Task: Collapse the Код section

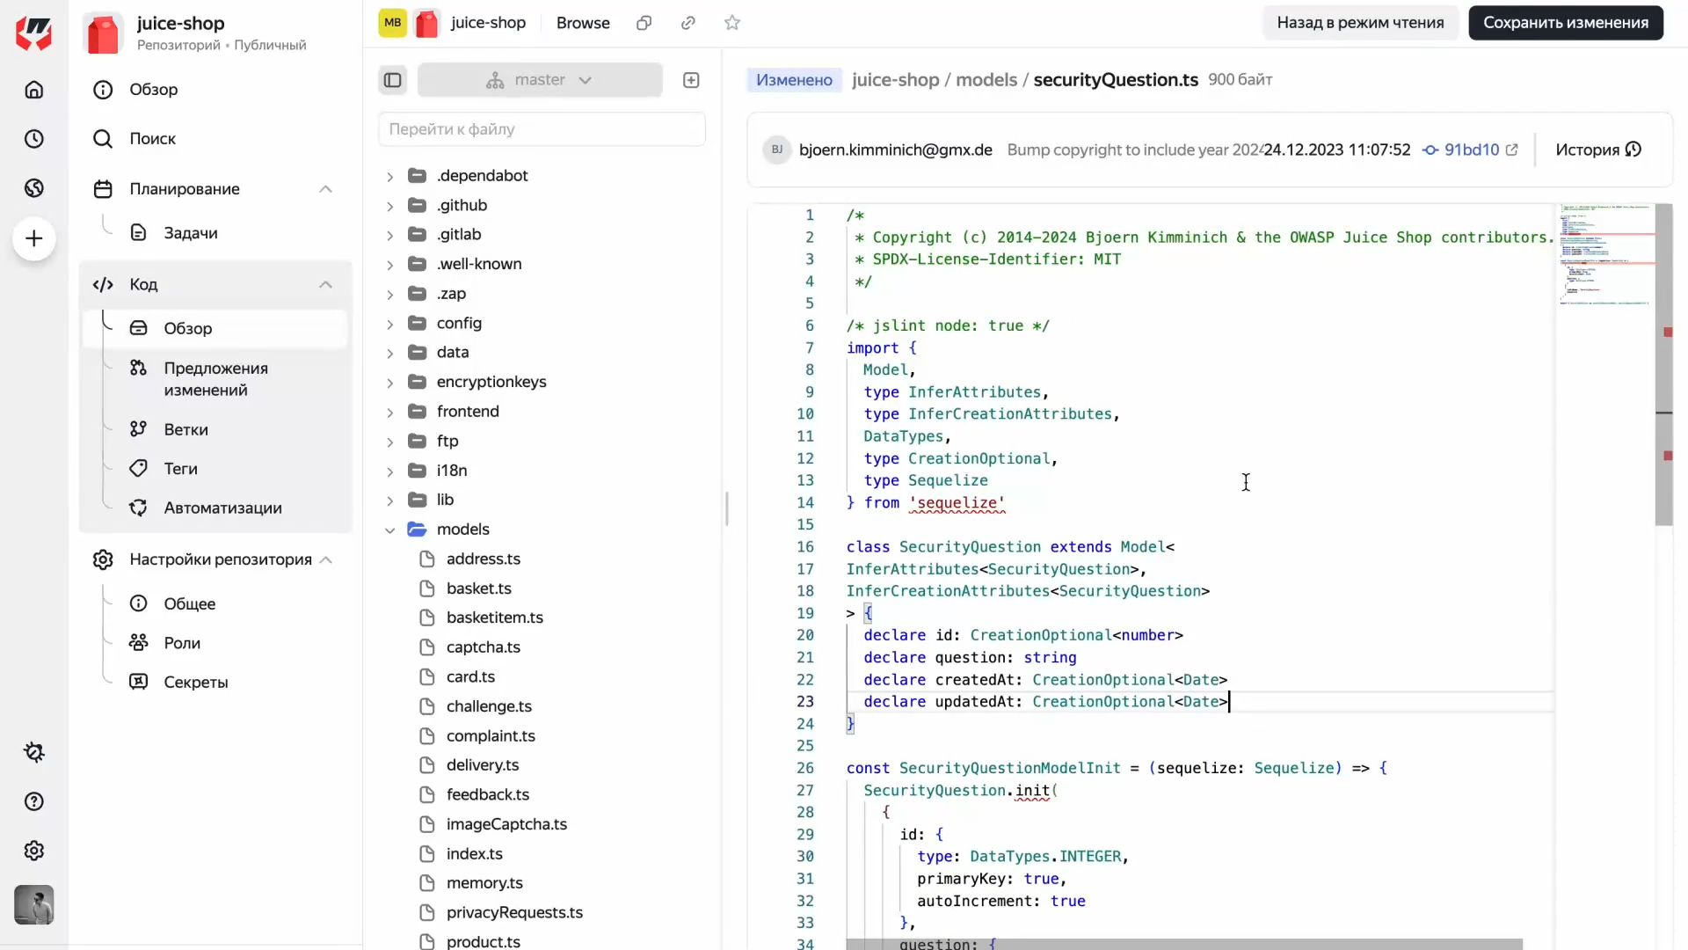Action: click(x=325, y=284)
